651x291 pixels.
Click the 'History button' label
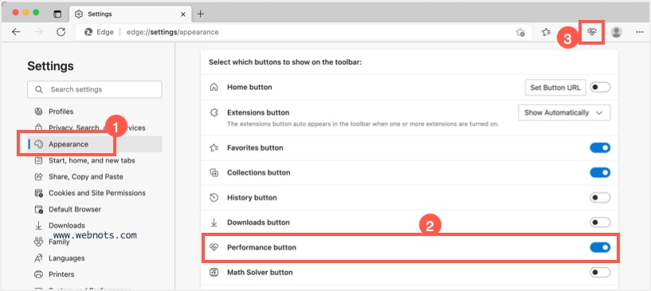point(252,197)
